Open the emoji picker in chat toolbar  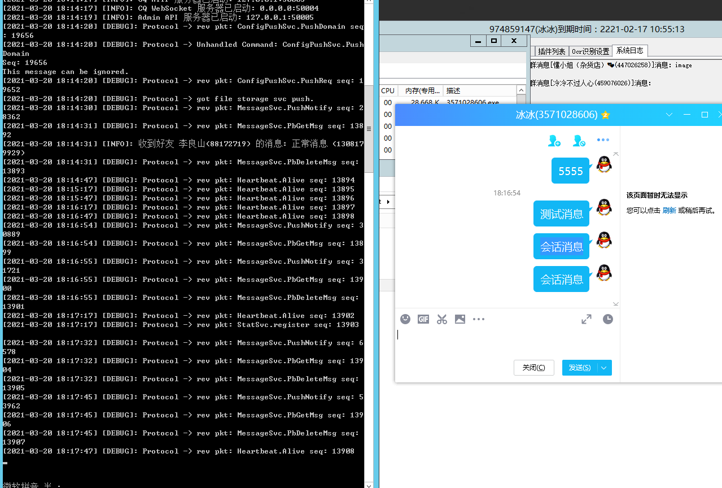[x=405, y=319]
